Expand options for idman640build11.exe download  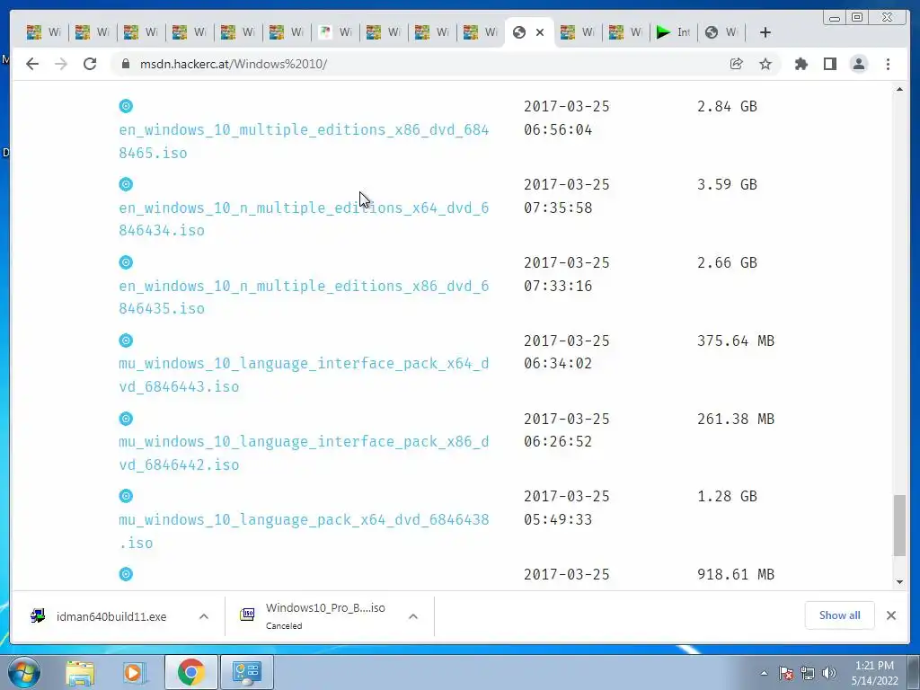204,616
